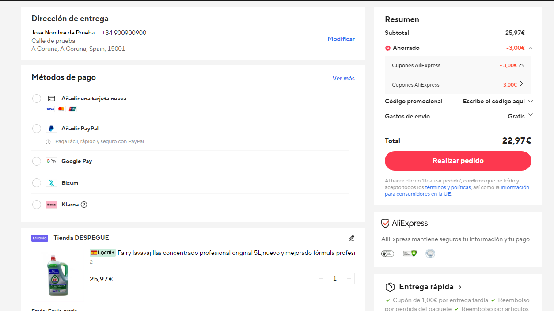Expand the Gastos de envío details
554x311 pixels.
point(530,115)
